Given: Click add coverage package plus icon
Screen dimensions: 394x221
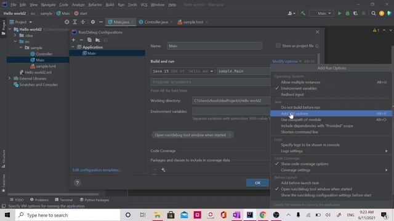Looking at the screenshot, I should pyautogui.click(x=163, y=169).
